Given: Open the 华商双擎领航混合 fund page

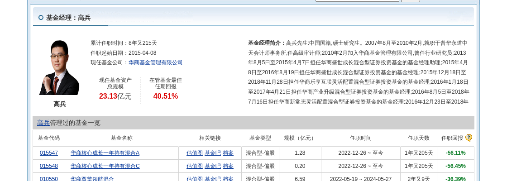Looking at the screenshot, I should pos(92,179).
